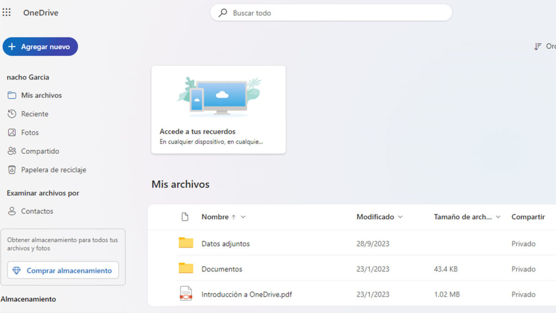Select the Mis archivos folder icon

[12, 95]
